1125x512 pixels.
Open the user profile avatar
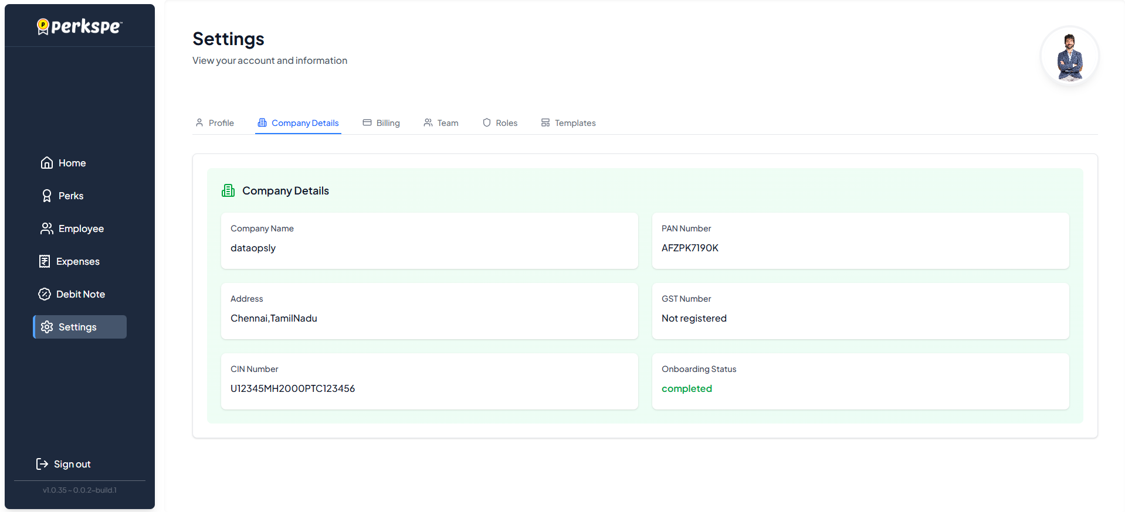tap(1069, 56)
